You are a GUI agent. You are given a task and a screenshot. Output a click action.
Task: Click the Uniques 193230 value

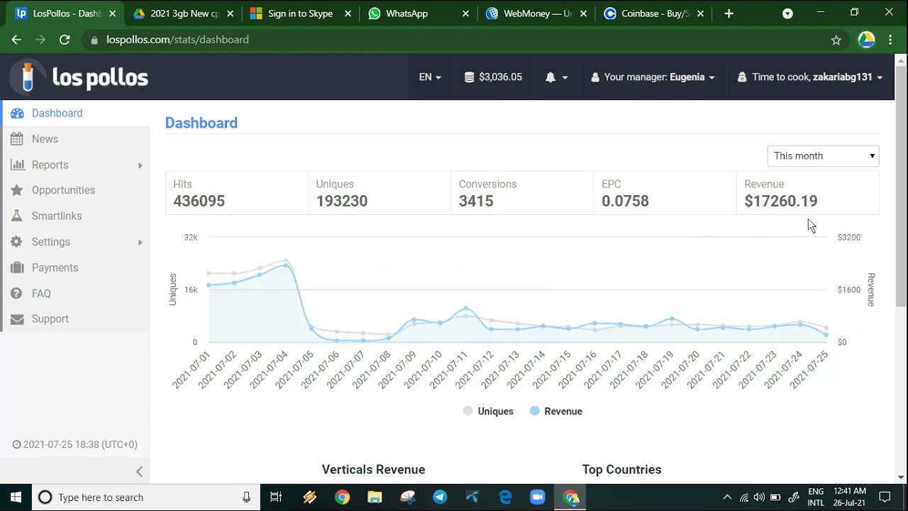point(342,202)
